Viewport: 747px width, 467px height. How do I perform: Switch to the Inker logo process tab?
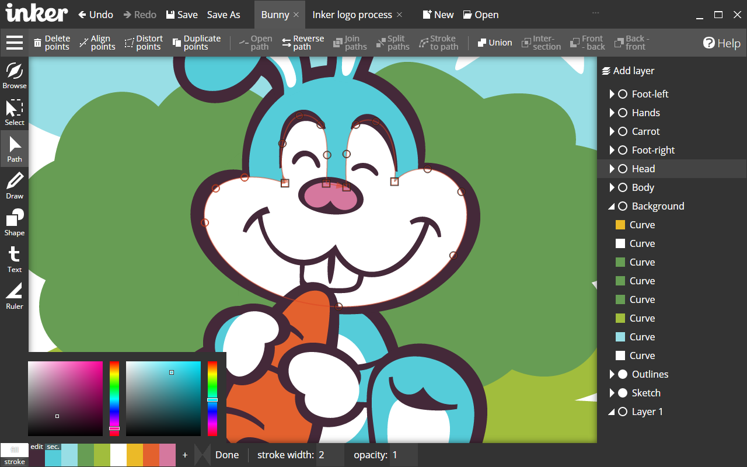[x=351, y=14]
